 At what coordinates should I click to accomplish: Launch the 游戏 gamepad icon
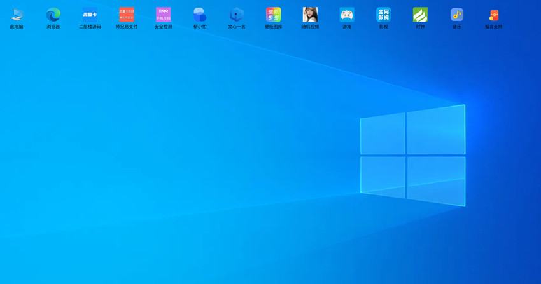pos(347,15)
